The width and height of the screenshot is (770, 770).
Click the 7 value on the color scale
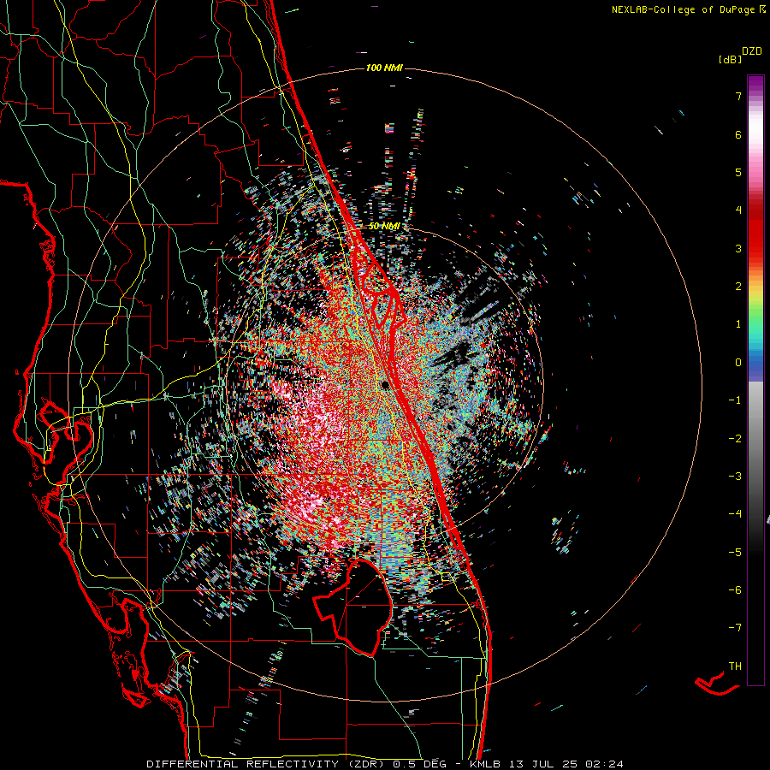tap(738, 96)
